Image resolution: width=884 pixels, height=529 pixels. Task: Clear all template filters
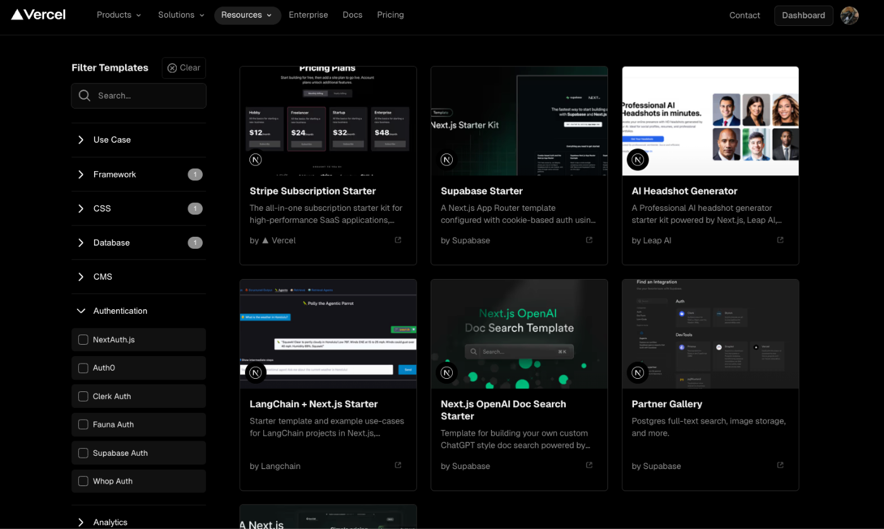[184, 68]
